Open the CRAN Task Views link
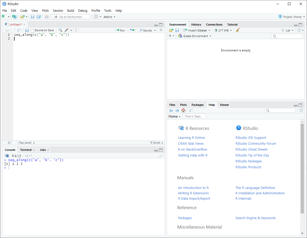The height and width of the screenshot is (238, 307). [x=191, y=143]
